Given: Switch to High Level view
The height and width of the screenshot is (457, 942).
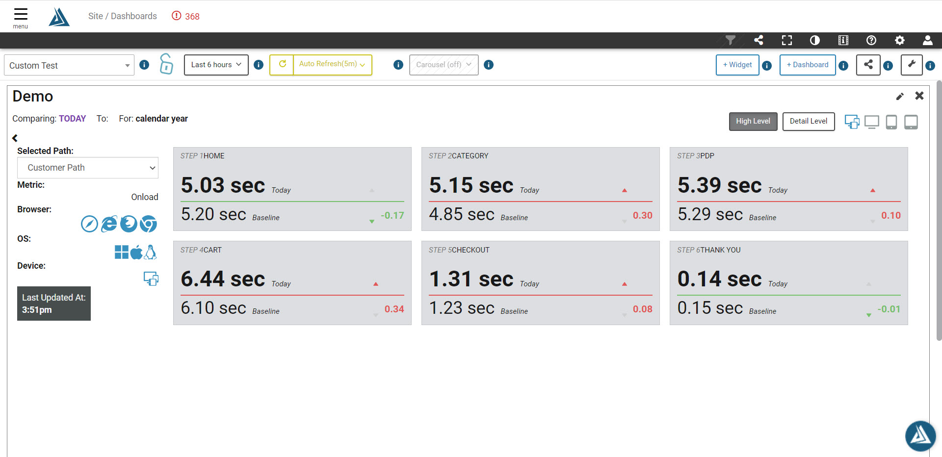Looking at the screenshot, I should [x=753, y=121].
